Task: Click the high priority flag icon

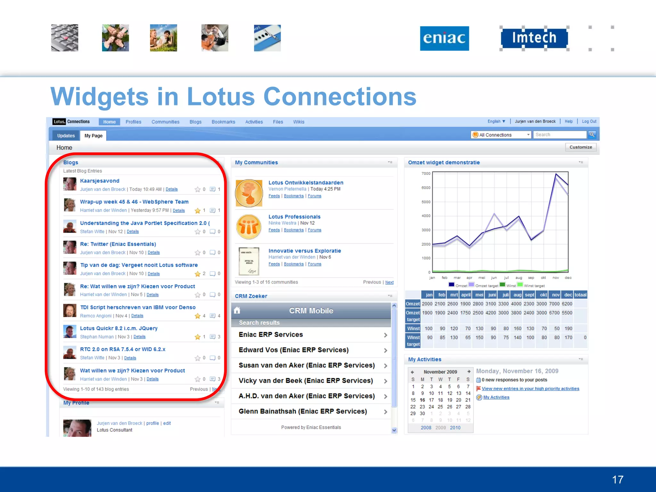Action: tap(479, 389)
